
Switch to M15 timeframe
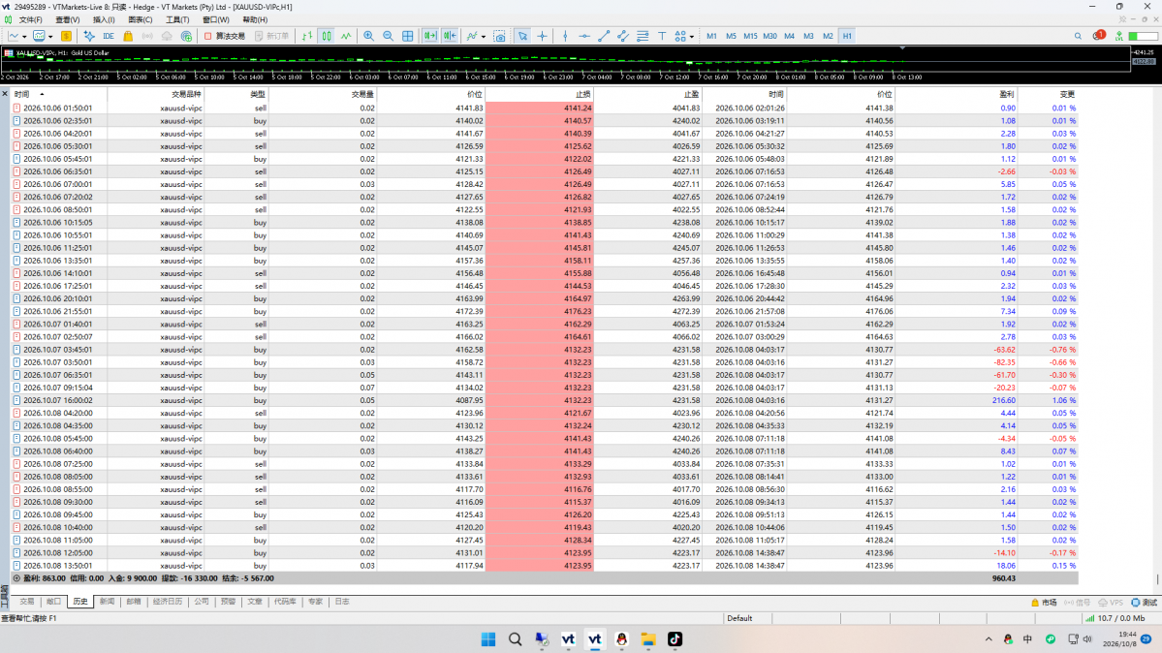[x=750, y=36]
